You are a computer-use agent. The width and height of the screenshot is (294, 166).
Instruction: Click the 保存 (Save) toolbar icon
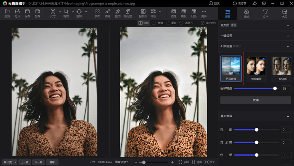pos(28,13)
